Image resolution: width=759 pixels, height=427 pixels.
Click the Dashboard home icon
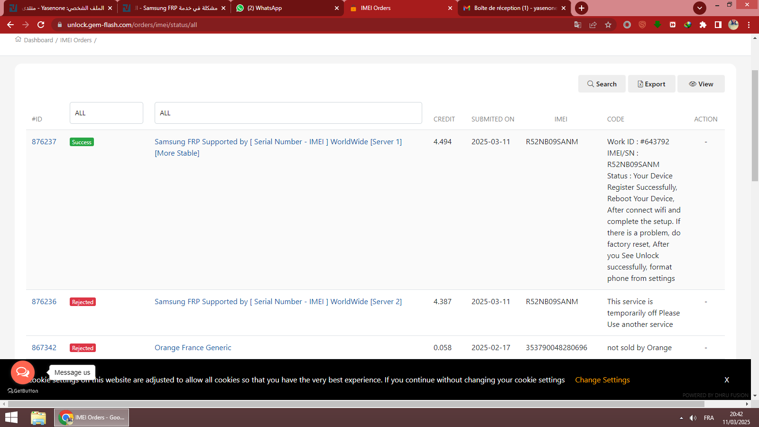coord(18,39)
